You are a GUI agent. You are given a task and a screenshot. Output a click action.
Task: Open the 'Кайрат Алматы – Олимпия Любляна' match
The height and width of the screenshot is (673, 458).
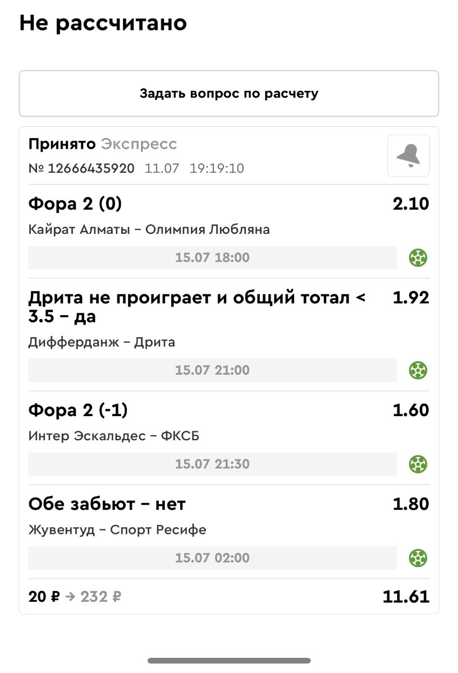coord(149,230)
